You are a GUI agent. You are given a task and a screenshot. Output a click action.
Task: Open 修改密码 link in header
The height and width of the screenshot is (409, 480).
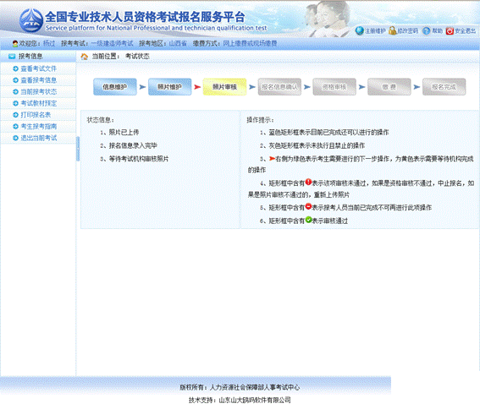click(408, 31)
